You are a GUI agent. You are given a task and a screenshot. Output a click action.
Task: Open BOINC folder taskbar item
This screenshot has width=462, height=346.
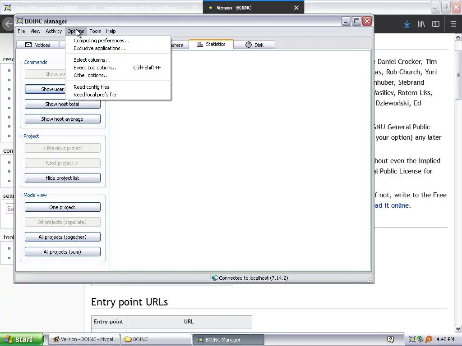click(x=156, y=339)
